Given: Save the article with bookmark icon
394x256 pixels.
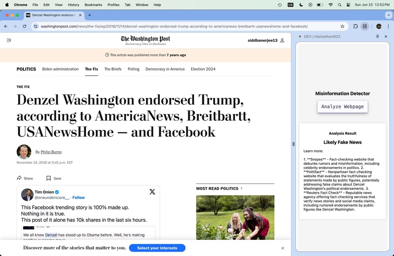Looking at the screenshot, I should (54, 178).
